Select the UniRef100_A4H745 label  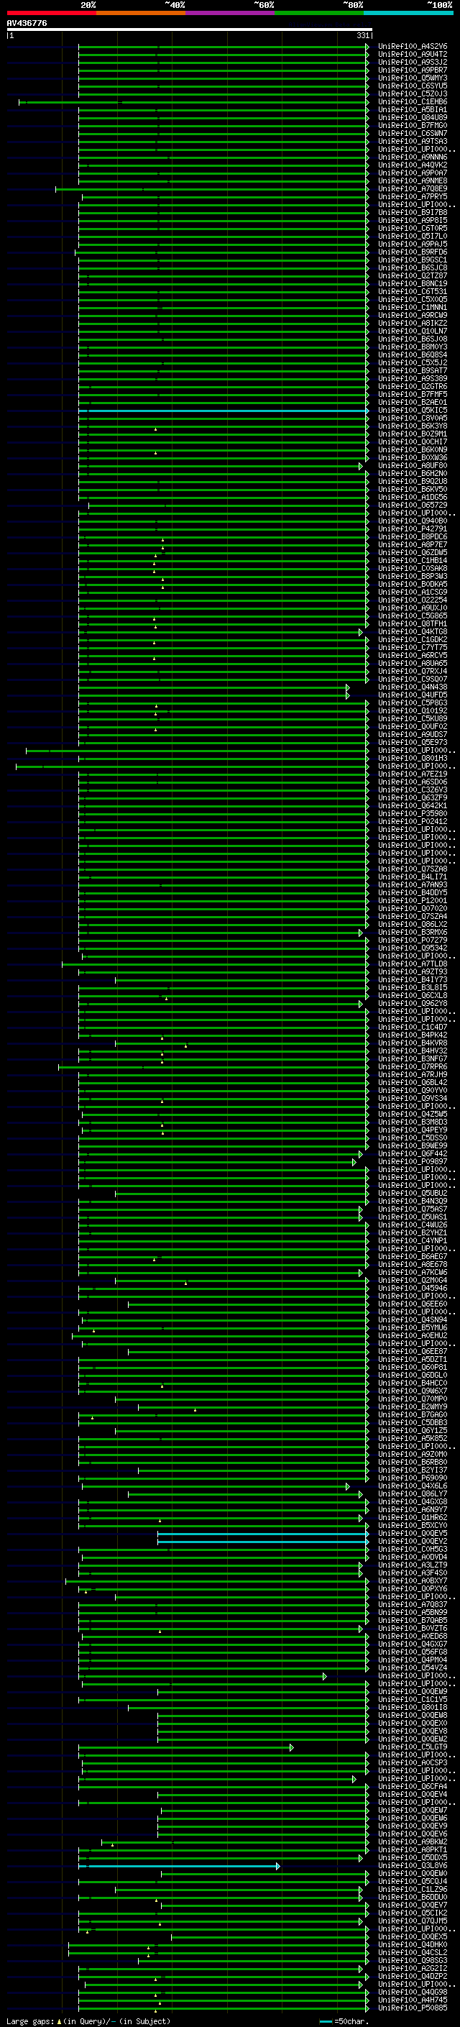coord(412,2000)
